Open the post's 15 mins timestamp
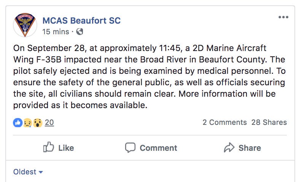The width and height of the screenshot is (299, 182). point(56,32)
